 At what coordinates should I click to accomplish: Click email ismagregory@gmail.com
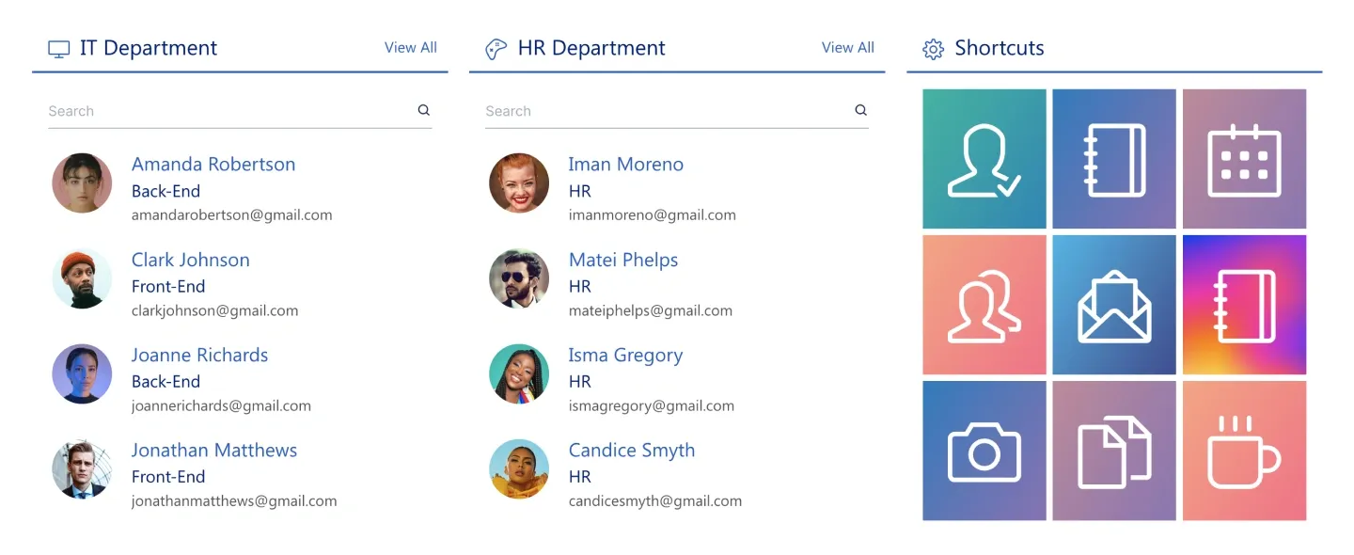pos(652,406)
